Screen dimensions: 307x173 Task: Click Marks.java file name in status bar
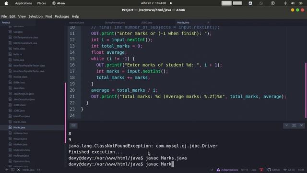pyautogui.click(x=28, y=170)
